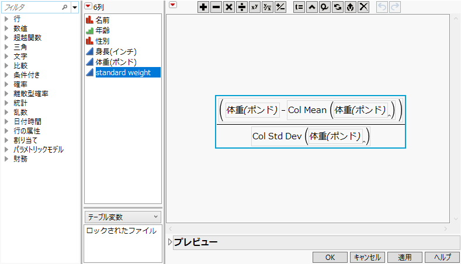Viewport: 461px width, 264px height.
Task: Click the OK button
Action: click(330, 258)
